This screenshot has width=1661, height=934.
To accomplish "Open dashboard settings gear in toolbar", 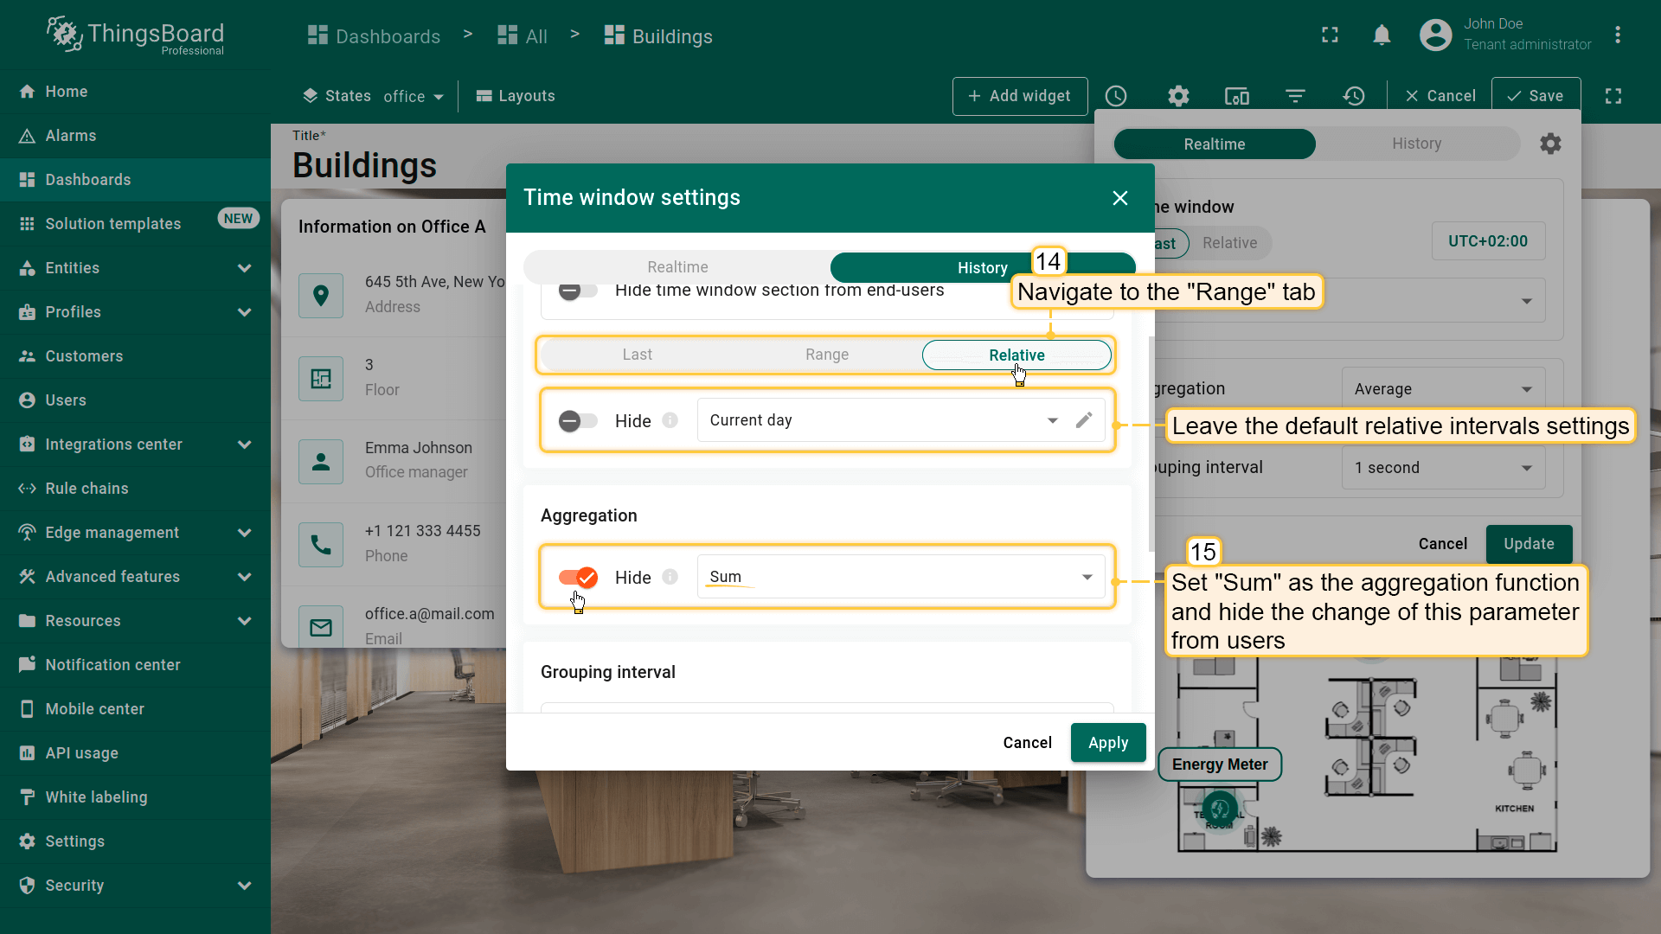I will click(1178, 96).
